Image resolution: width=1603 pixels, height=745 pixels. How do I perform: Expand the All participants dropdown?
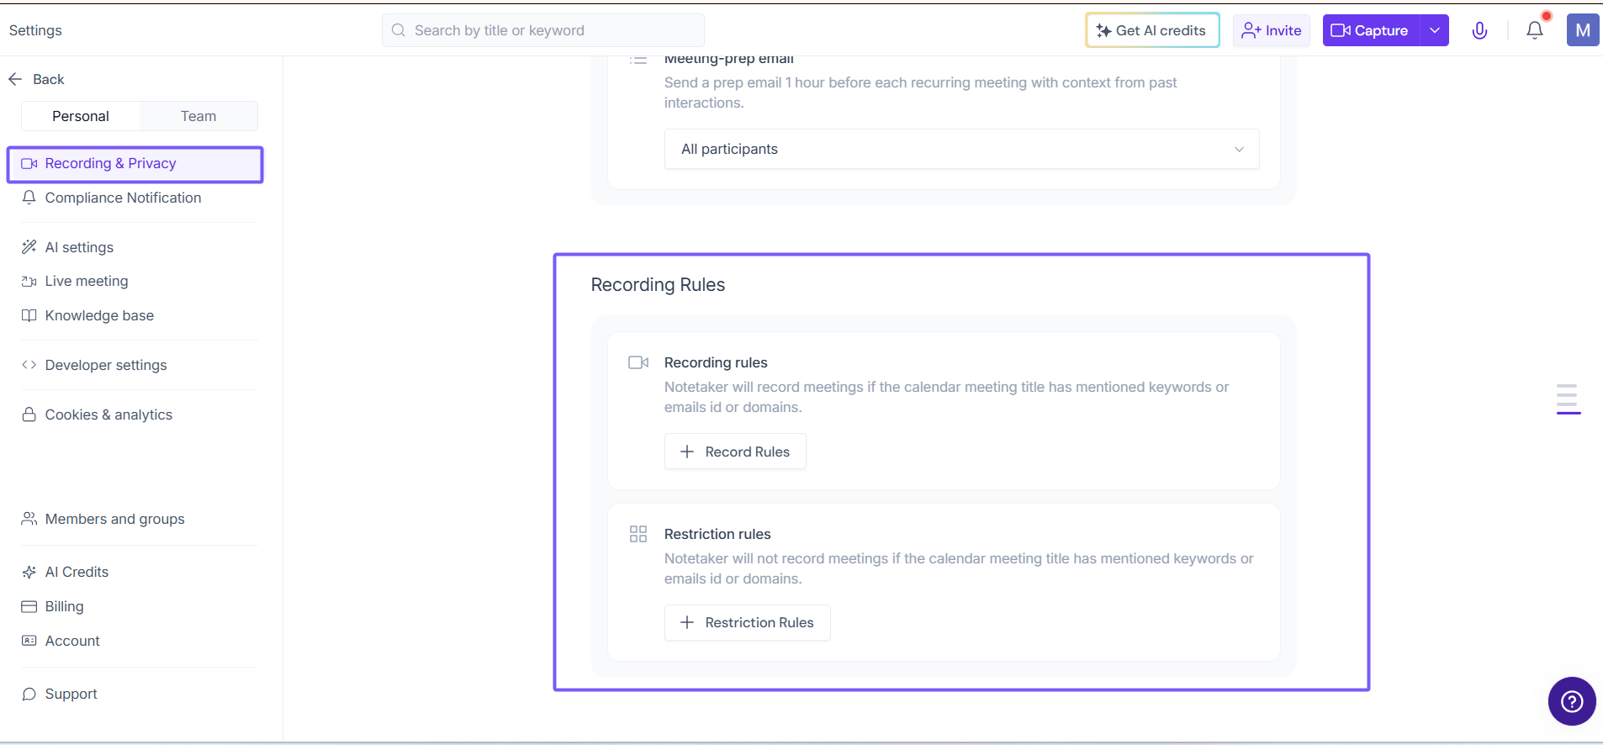coord(961,149)
